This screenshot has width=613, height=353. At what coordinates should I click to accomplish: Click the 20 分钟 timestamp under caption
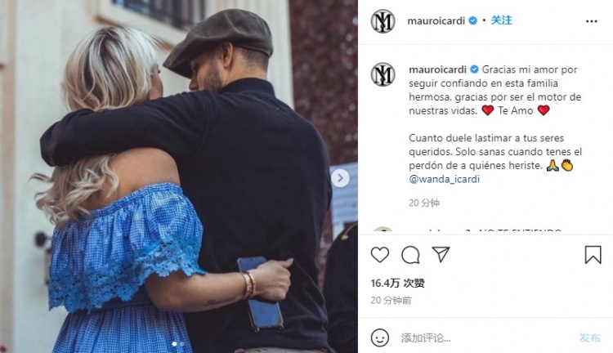[x=424, y=203]
